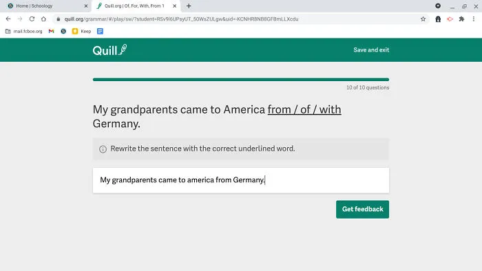Bookmark this page with the star icon
This screenshot has width=482, height=271.
pyautogui.click(x=423, y=19)
